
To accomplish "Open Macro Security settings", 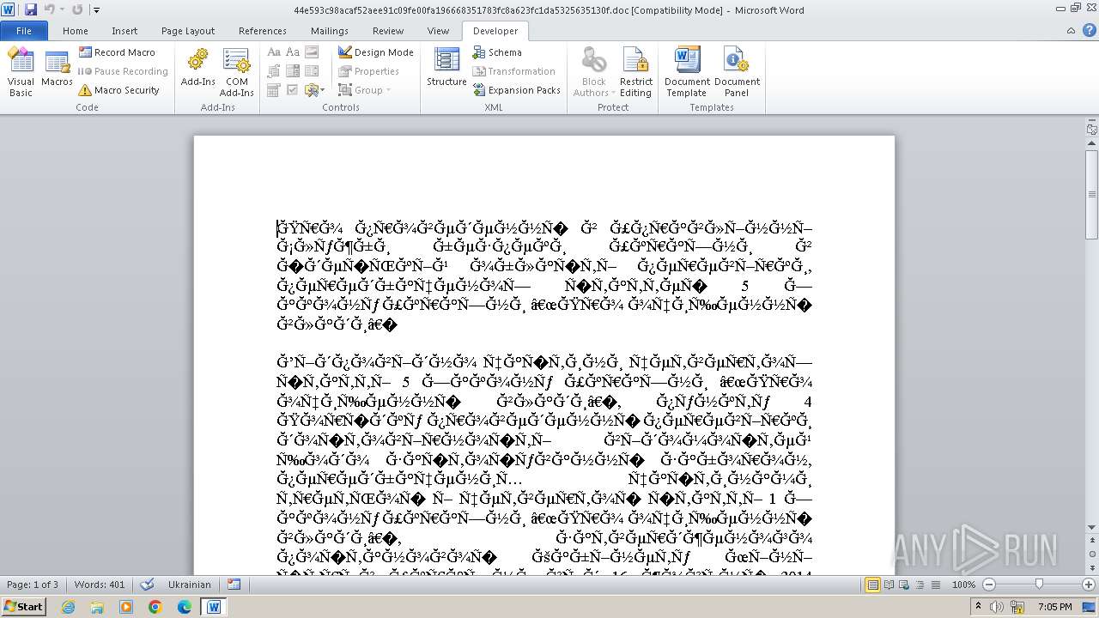I will [x=118, y=90].
